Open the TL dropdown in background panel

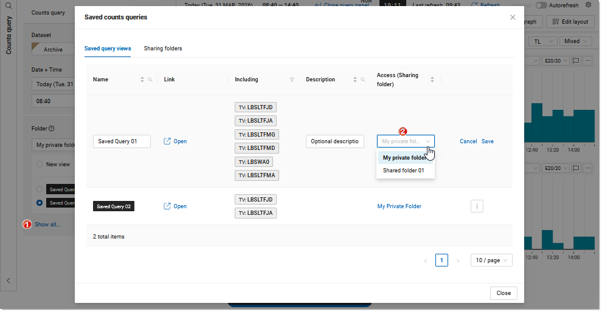[542, 41]
